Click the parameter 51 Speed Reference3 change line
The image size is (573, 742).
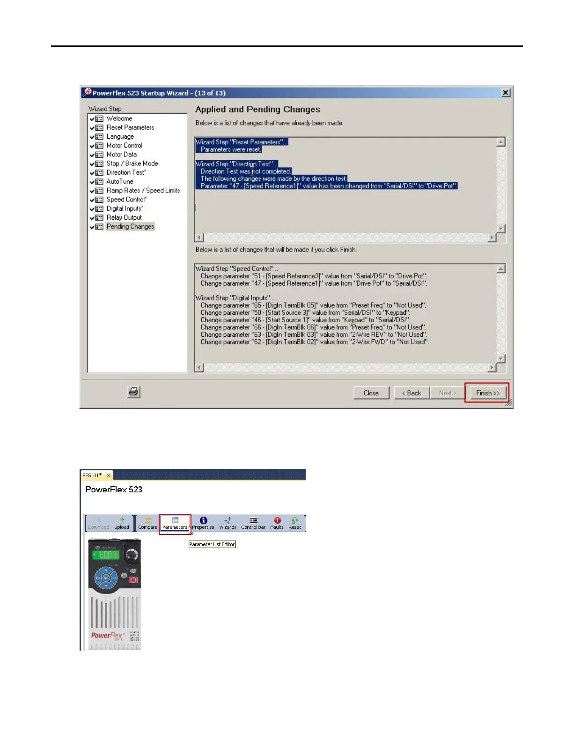[314, 276]
